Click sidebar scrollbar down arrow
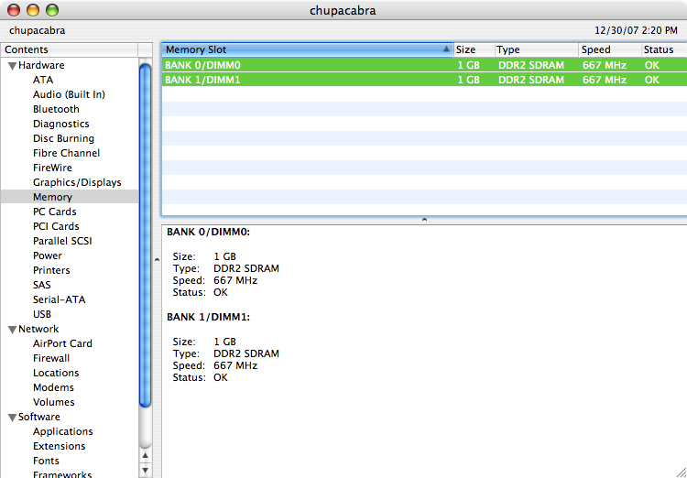Screen dimensions: 687x478 click(145, 471)
